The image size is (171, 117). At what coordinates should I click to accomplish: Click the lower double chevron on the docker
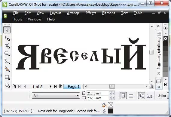159,87
